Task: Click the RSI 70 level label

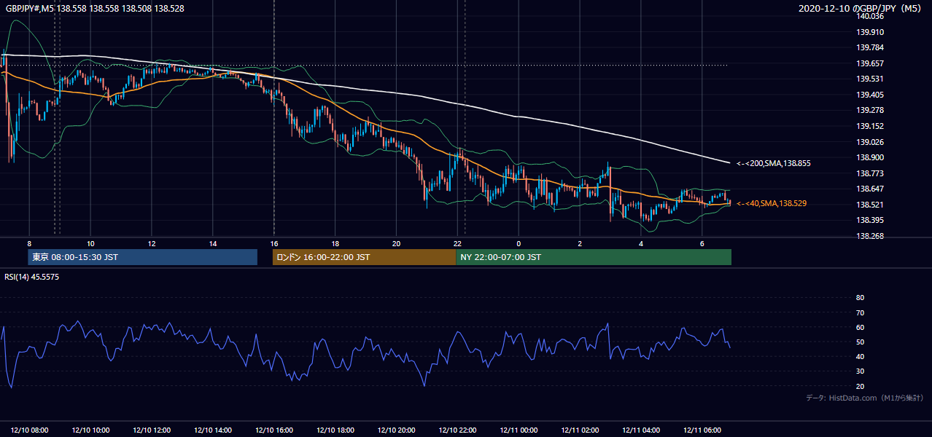Action: click(x=860, y=312)
